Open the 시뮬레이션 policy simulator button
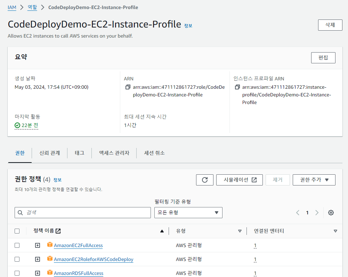The height and width of the screenshot is (277, 348). pos(239,180)
